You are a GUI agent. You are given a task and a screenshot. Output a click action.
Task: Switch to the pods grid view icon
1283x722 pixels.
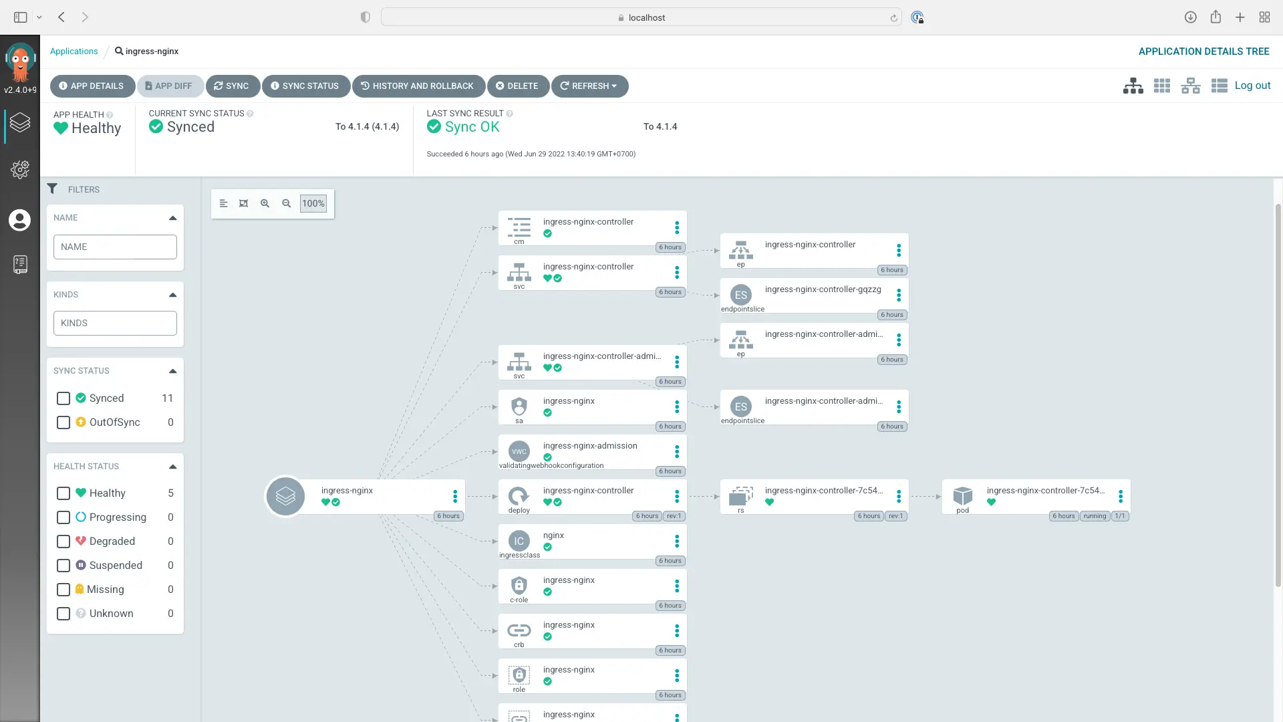click(x=1161, y=86)
